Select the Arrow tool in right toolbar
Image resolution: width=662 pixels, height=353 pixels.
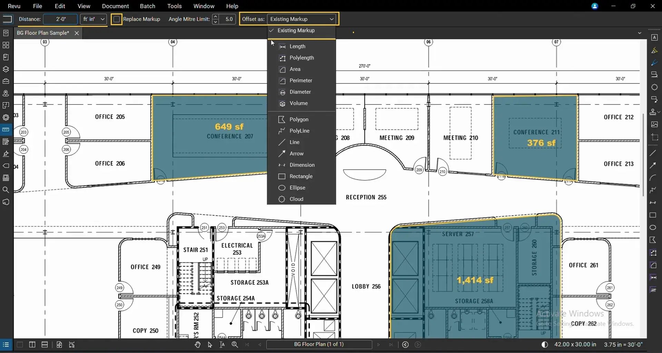653,165
